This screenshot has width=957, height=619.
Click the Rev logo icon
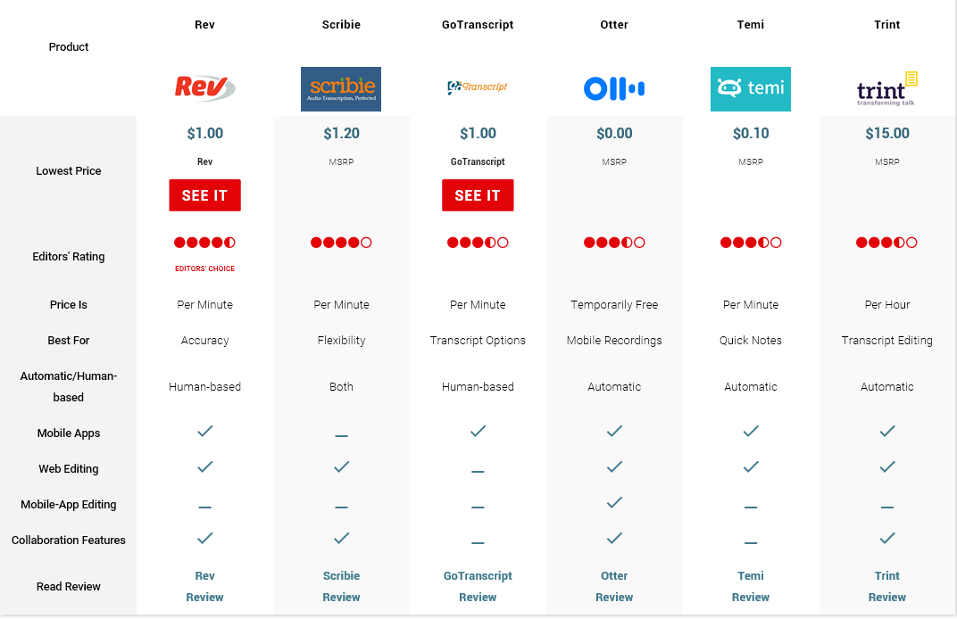(204, 88)
